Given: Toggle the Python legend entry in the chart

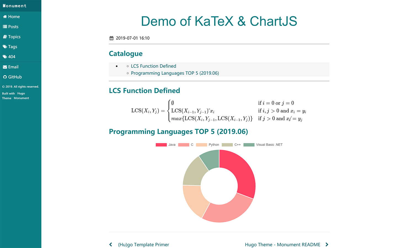Looking at the screenshot, I should click(x=207, y=145).
